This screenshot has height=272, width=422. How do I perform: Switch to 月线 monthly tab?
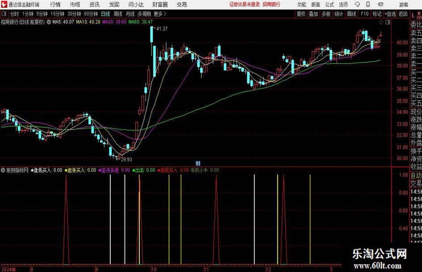pos(130,14)
